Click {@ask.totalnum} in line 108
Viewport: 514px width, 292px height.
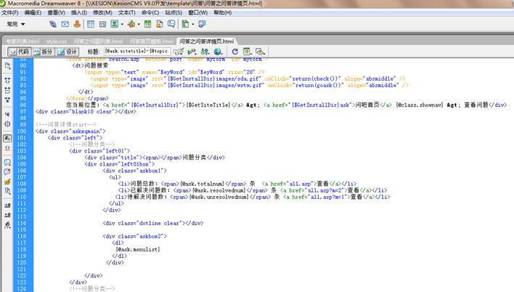[x=203, y=184]
